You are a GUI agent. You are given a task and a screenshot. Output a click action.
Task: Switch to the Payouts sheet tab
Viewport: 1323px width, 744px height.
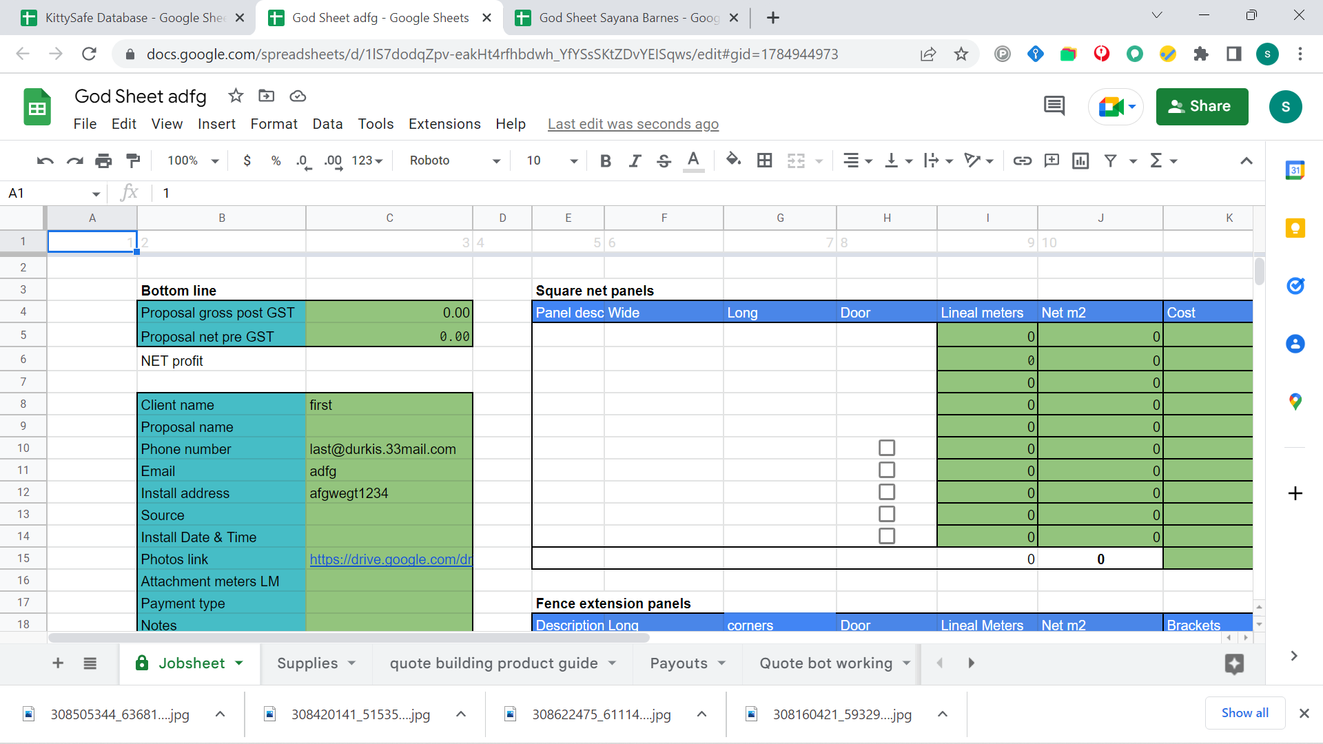(679, 663)
